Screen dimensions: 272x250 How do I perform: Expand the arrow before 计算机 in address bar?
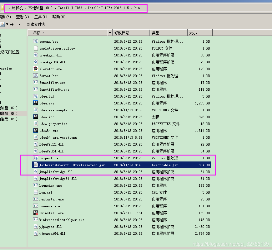pos(9,8)
